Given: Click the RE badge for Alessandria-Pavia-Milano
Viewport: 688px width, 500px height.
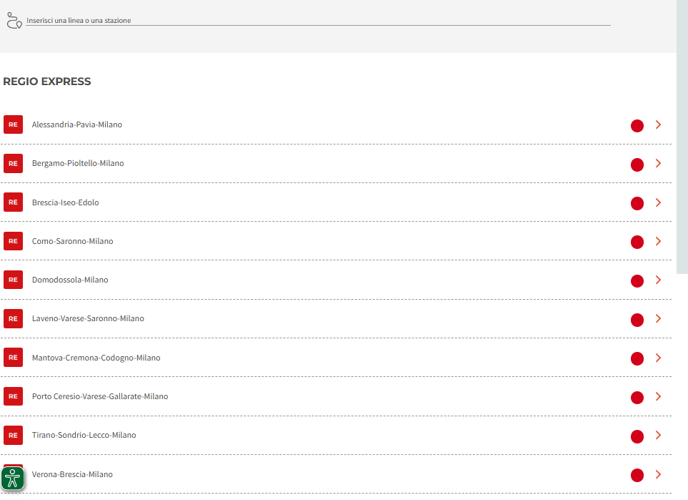Looking at the screenshot, I should [13, 124].
